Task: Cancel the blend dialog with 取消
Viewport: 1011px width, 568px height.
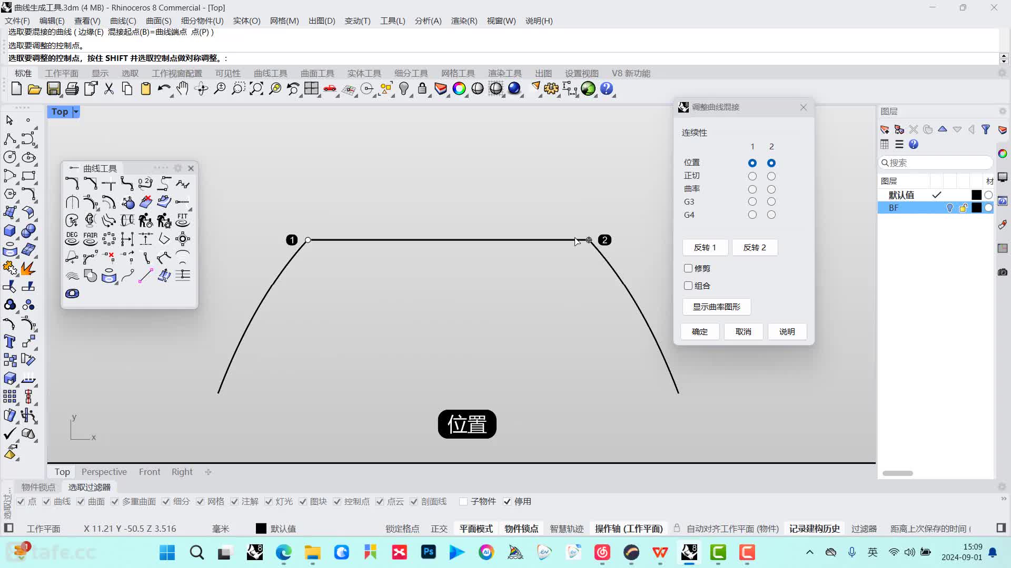Action: [744, 332]
